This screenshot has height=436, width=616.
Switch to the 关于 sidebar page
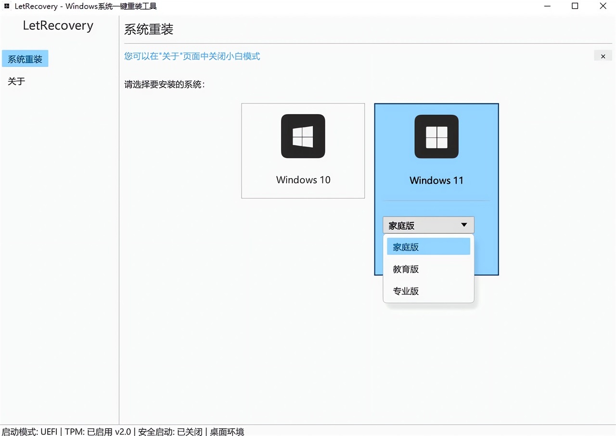point(16,81)
